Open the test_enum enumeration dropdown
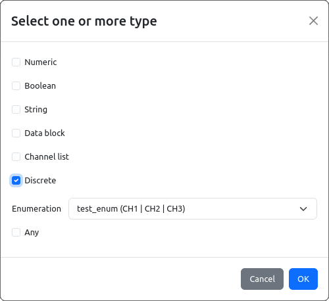This screenshot has height=301, width=329. [x=193, y=209]
